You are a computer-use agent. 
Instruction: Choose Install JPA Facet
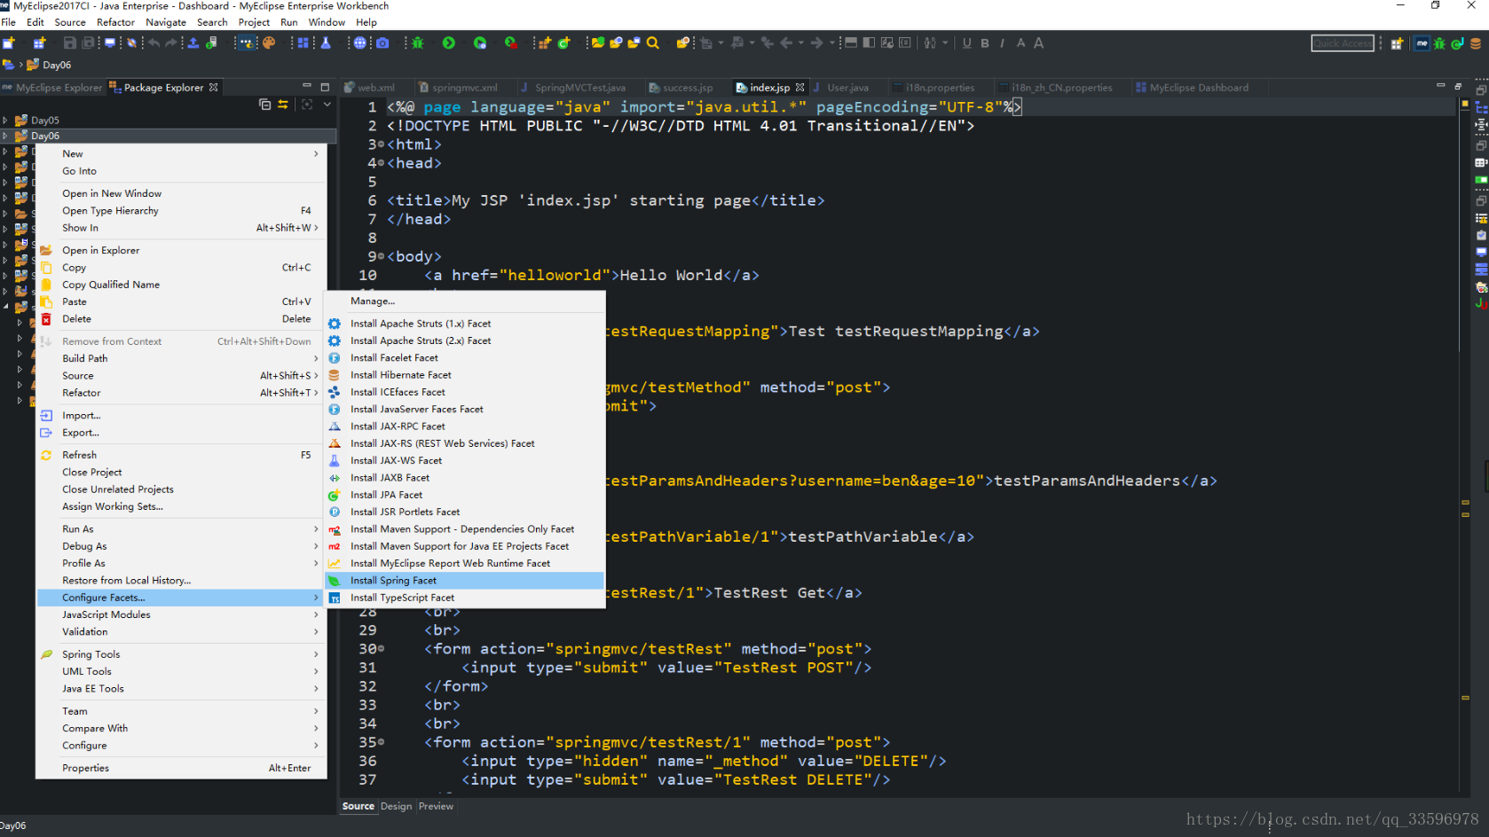[465, 495]
